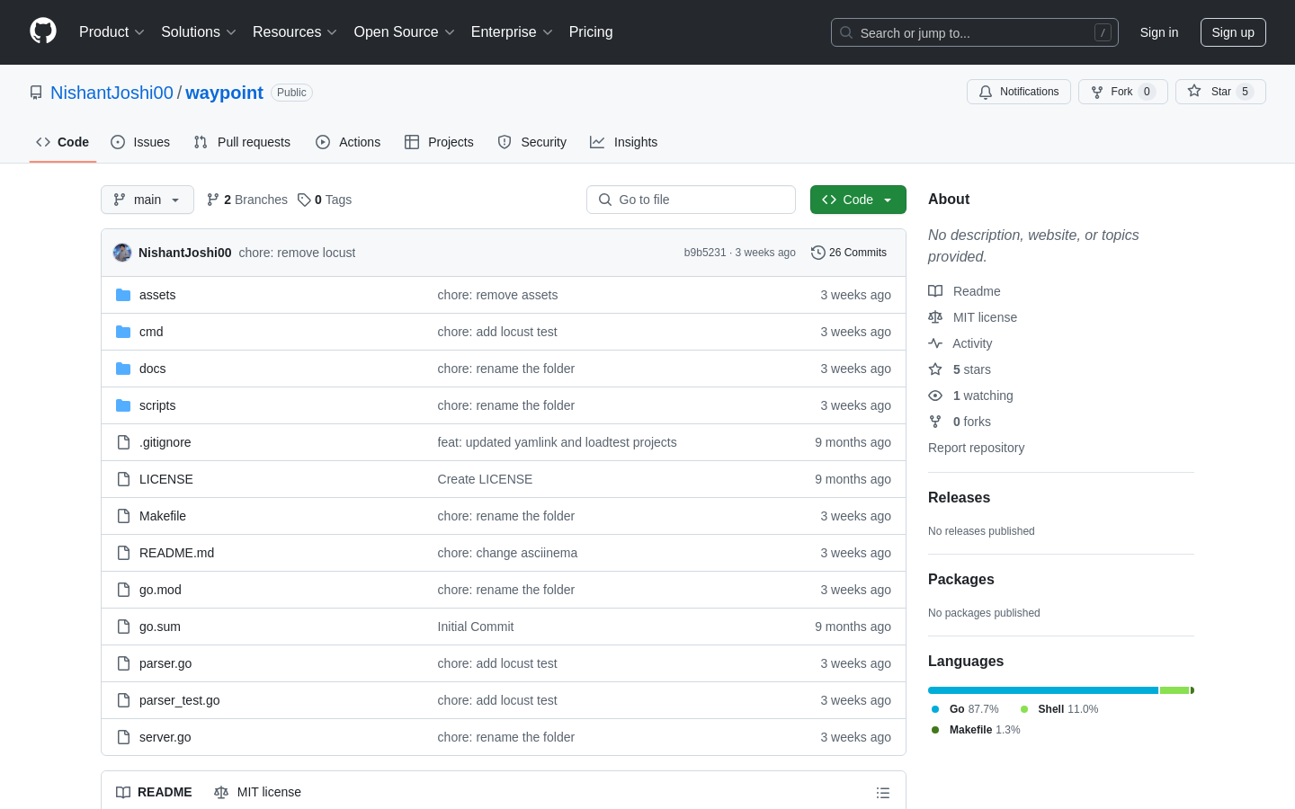Screen dimensions: 1295x809
Task: Open the Pull requests tab
Action: (x=242, y=142)
